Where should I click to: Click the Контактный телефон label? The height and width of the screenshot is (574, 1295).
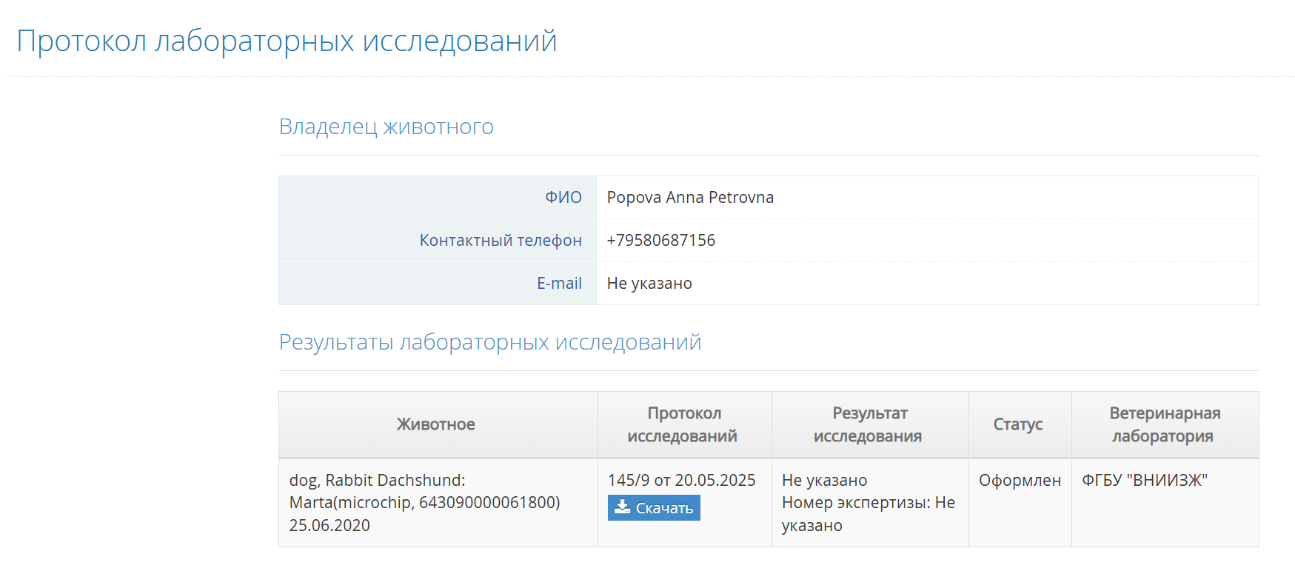[x=501, y=240]
